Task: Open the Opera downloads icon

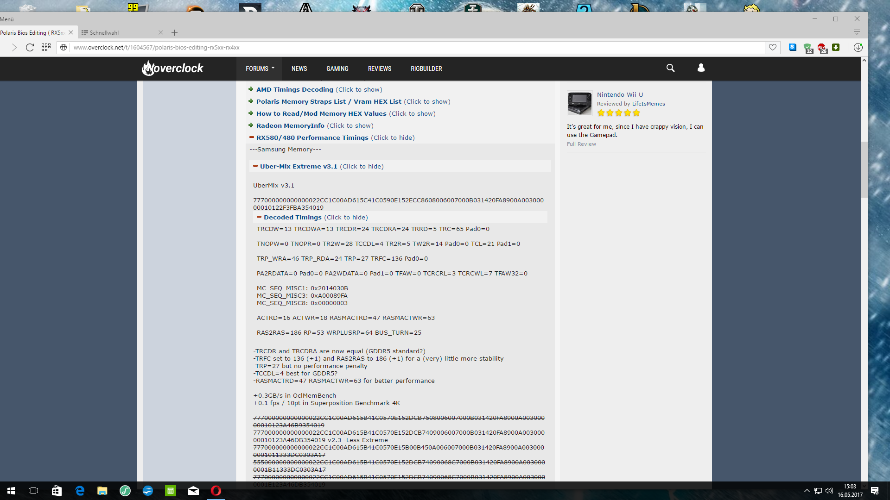Action: pos(858,47)
